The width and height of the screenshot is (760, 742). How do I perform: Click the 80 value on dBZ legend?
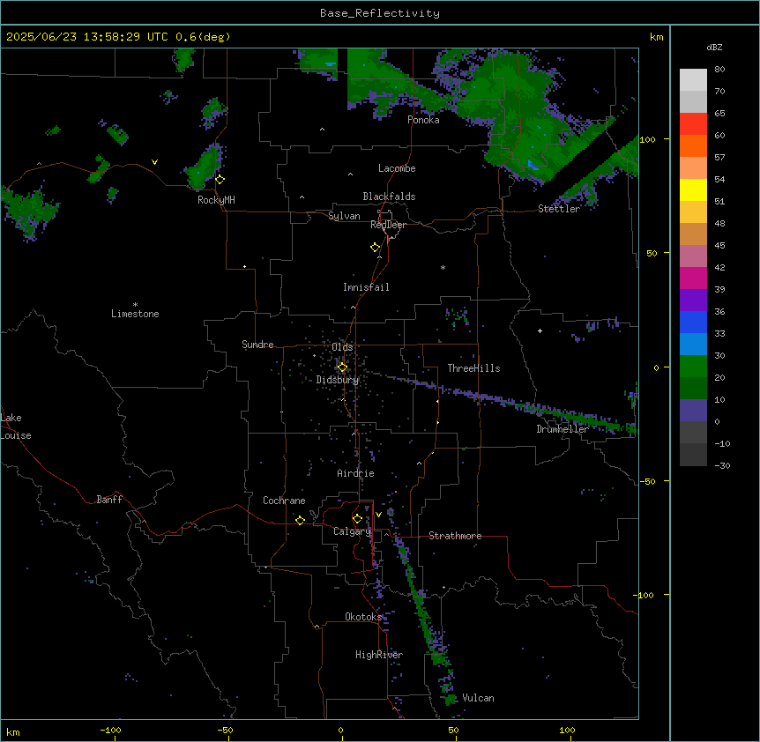[719, 70]
